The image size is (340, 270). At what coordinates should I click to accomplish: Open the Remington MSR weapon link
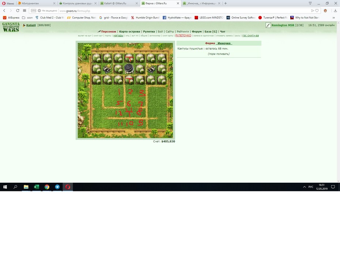coord(283,25)
